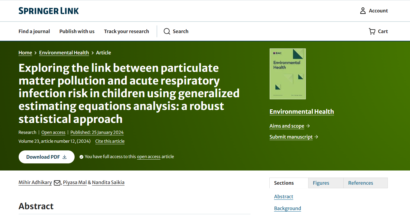The height and width of the screenshot is (216, 410).
Task: Click Cite this article link
Action: tap(110, 141)
